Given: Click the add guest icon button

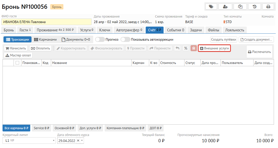Looking at the screenshot, I should [225, 7].
